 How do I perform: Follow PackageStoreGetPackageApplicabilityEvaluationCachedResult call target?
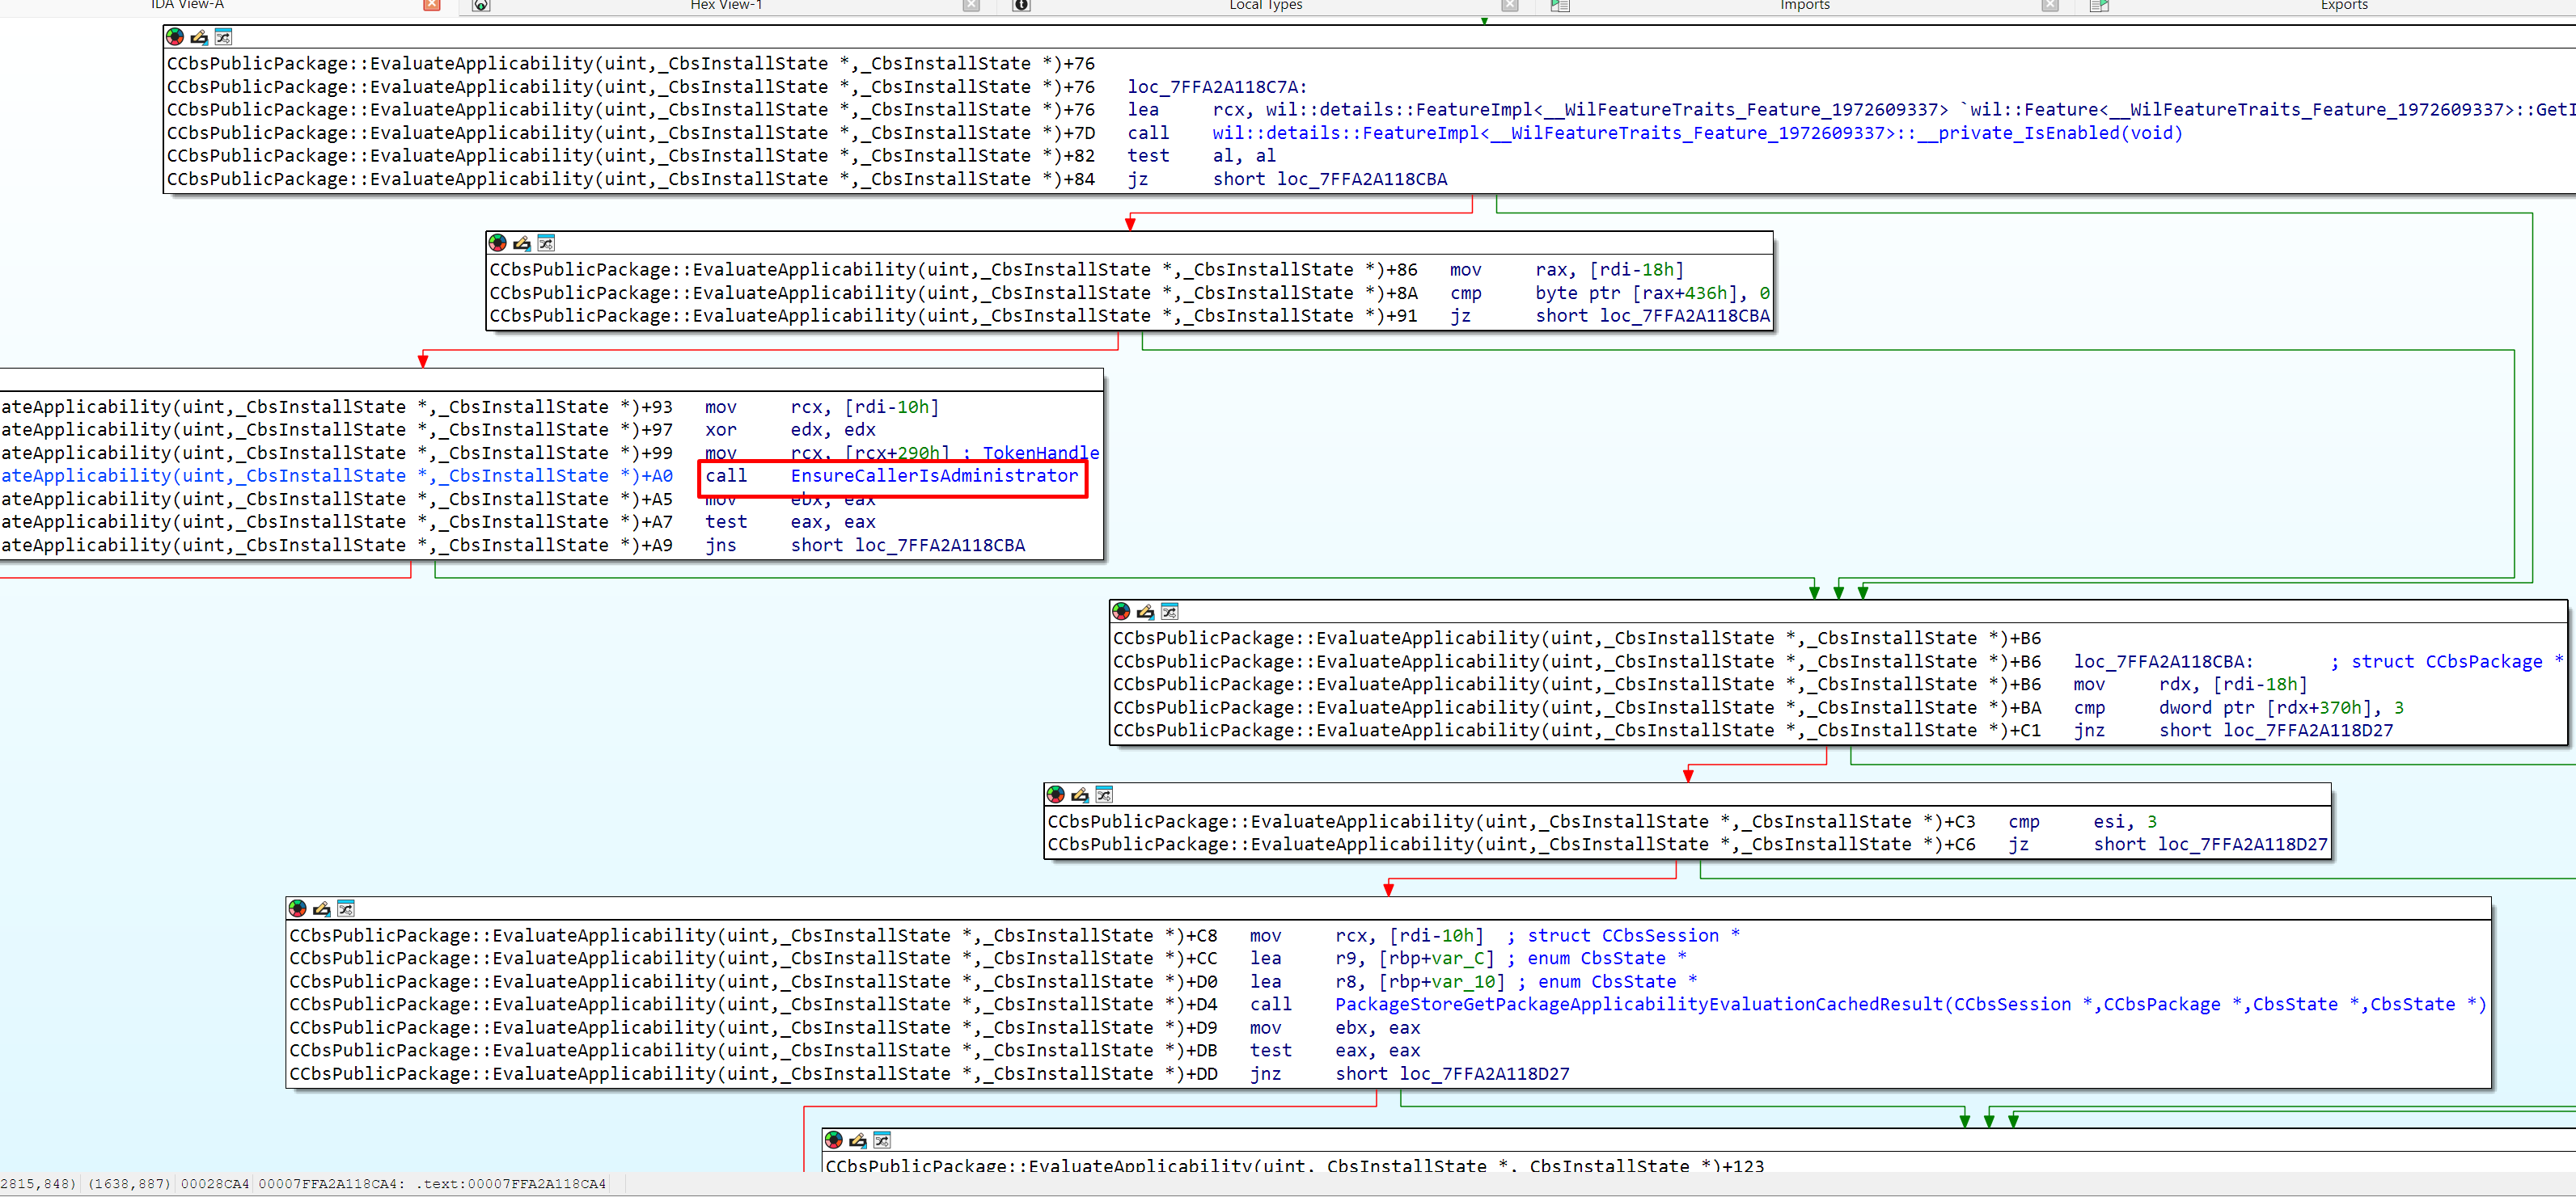[x=1911, y=1004]
